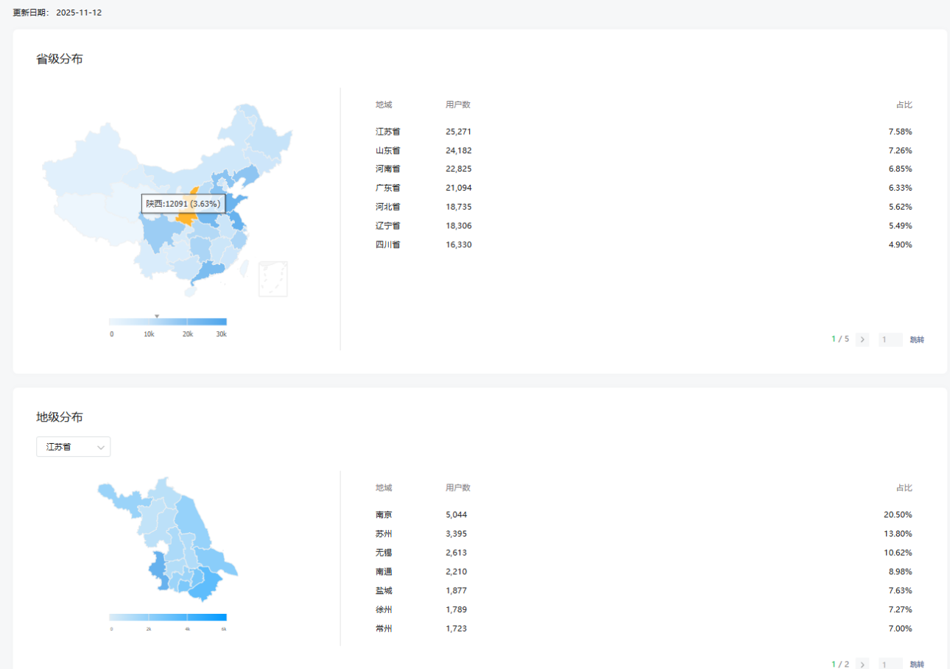Click city user count 5,044
Viewport: 950px width, 669px height.
coord(457,514)
